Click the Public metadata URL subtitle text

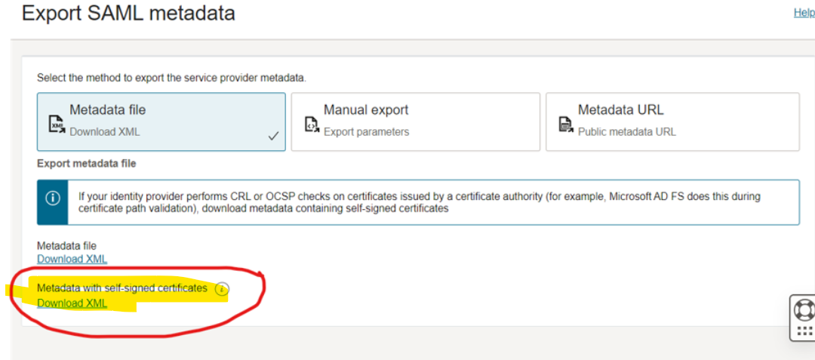tap(626, 132)
